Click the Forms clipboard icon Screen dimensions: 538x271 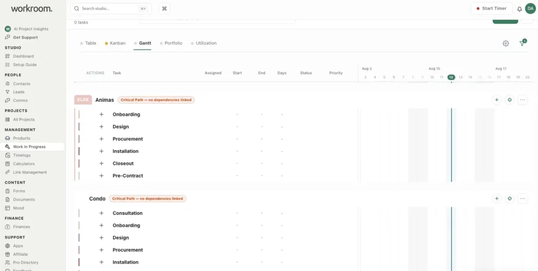[x=7, y=191]
